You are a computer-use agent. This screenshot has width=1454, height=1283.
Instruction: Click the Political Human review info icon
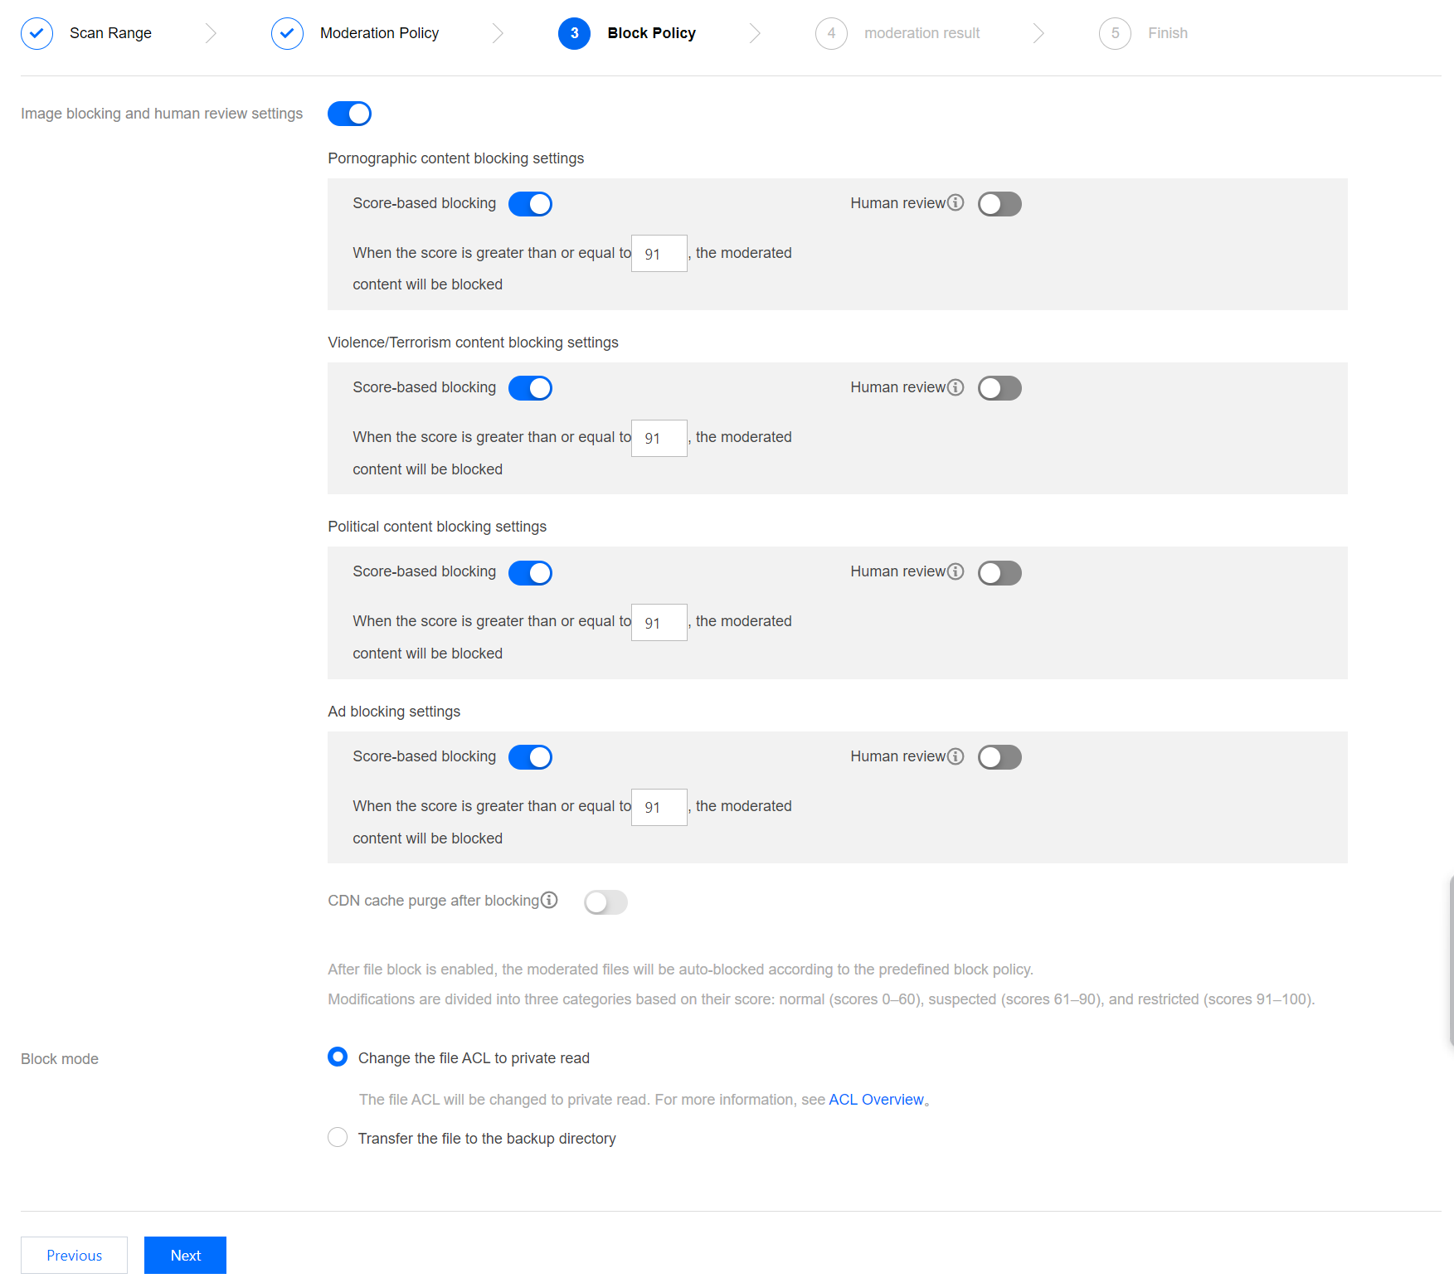(956, 571)
